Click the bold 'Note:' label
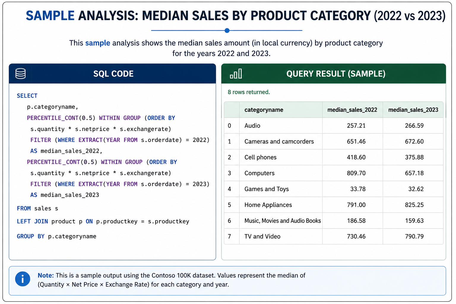456x304 pixels. coord(46,275)
